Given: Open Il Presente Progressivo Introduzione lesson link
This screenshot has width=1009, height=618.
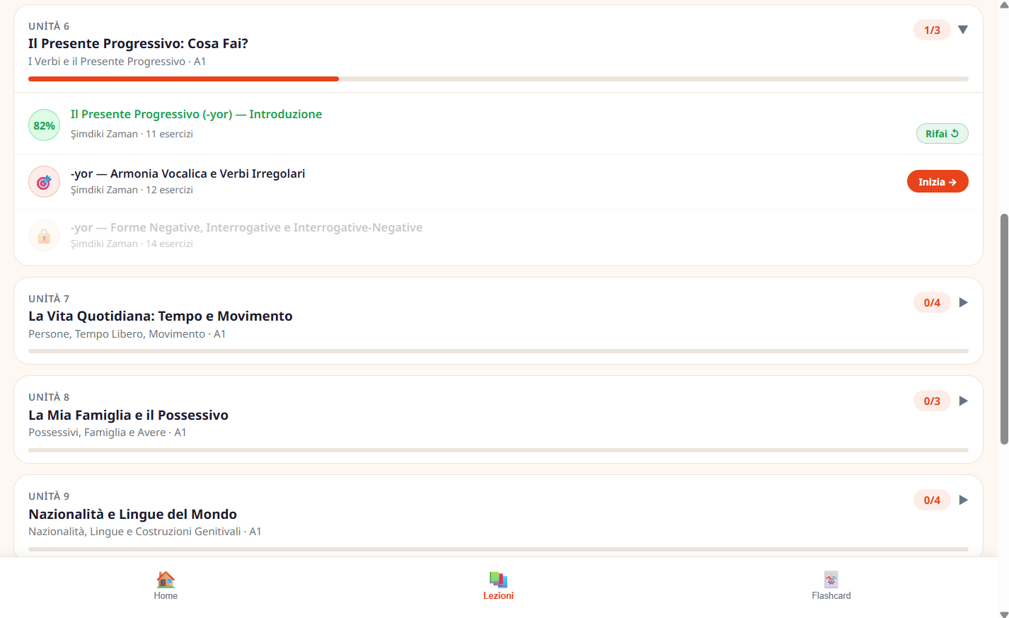Looking at the screenshot, I should pyautogui.click(x=196, y=114).
